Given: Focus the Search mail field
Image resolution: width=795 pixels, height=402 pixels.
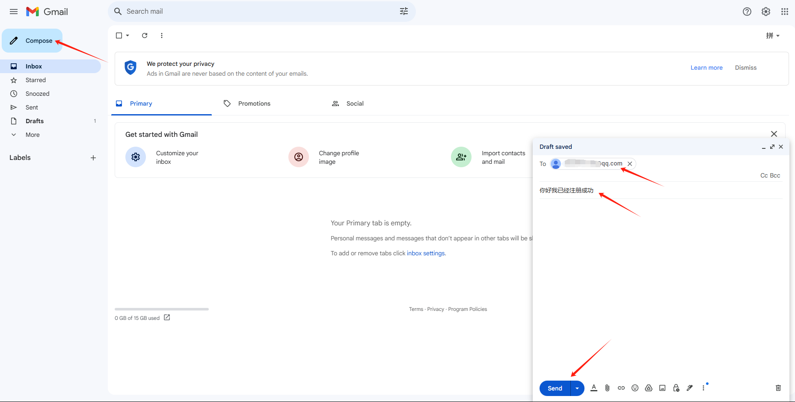Looking at the screenshot, I should pyautogui.click(x=261, y=12).
